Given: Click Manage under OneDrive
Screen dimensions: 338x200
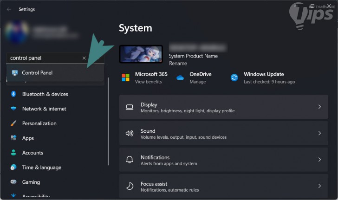Looking at the screenshot, I should tap(198, 82).
